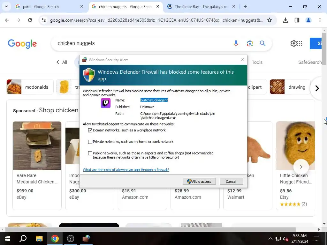327x245 pixels.
Task: Click in the Google search input
Action: click(x=142, y=43)
